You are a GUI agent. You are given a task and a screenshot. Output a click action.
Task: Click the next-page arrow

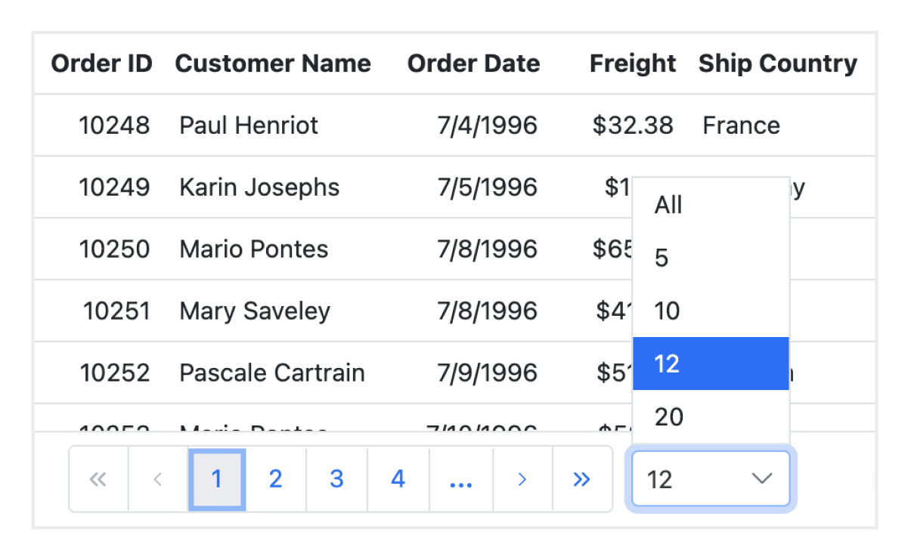522,479
